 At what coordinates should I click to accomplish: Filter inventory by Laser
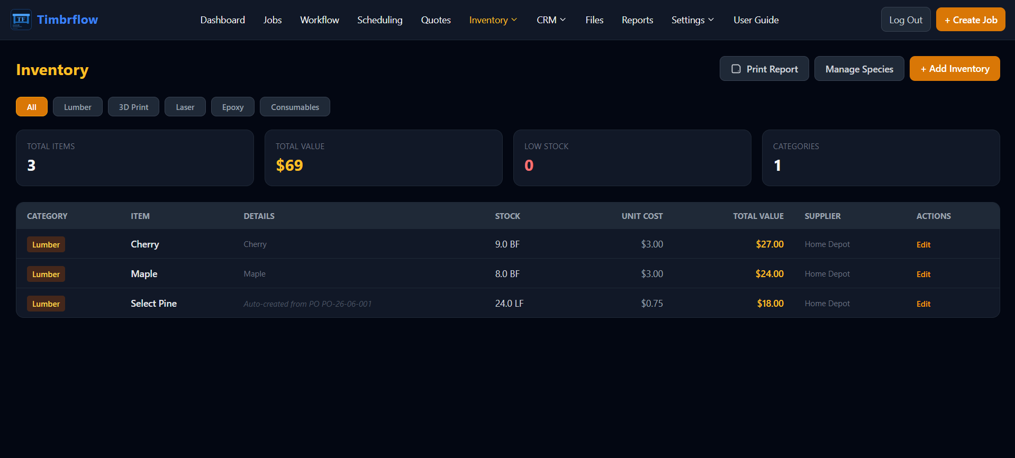click(x=185, y=107)
